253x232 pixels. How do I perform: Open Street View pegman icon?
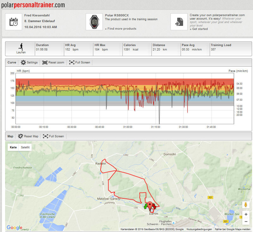[246, 205]
